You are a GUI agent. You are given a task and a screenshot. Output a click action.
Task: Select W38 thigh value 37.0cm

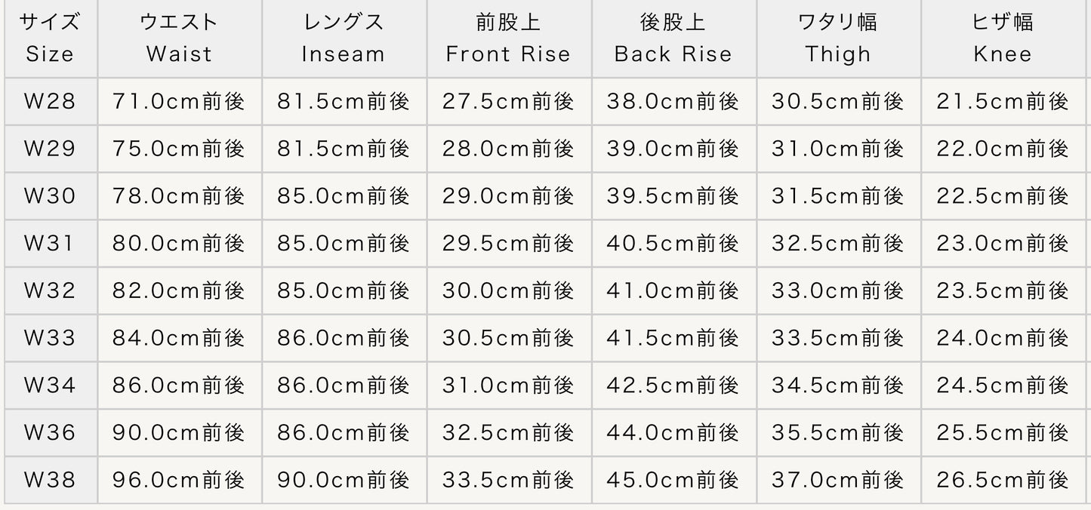click(x=838, y=479)
